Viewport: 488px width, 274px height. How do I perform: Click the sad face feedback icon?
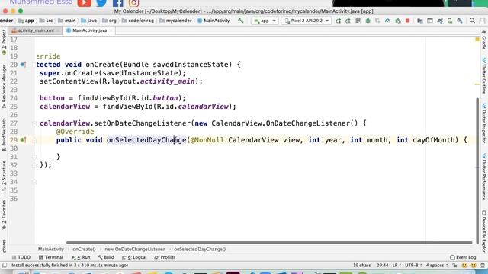474,266
